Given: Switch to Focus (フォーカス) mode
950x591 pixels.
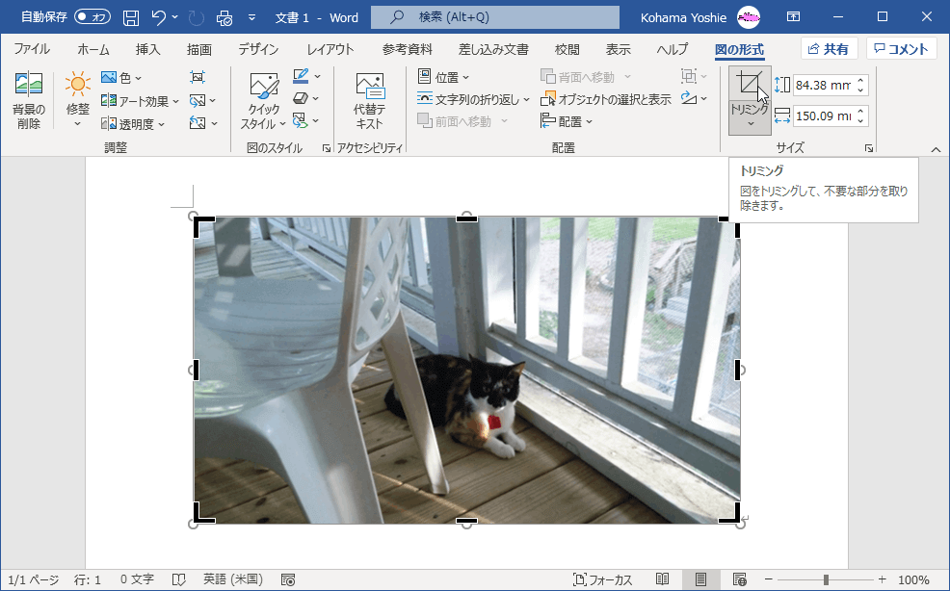Looking at the screenshot, I should click(602, 580).
